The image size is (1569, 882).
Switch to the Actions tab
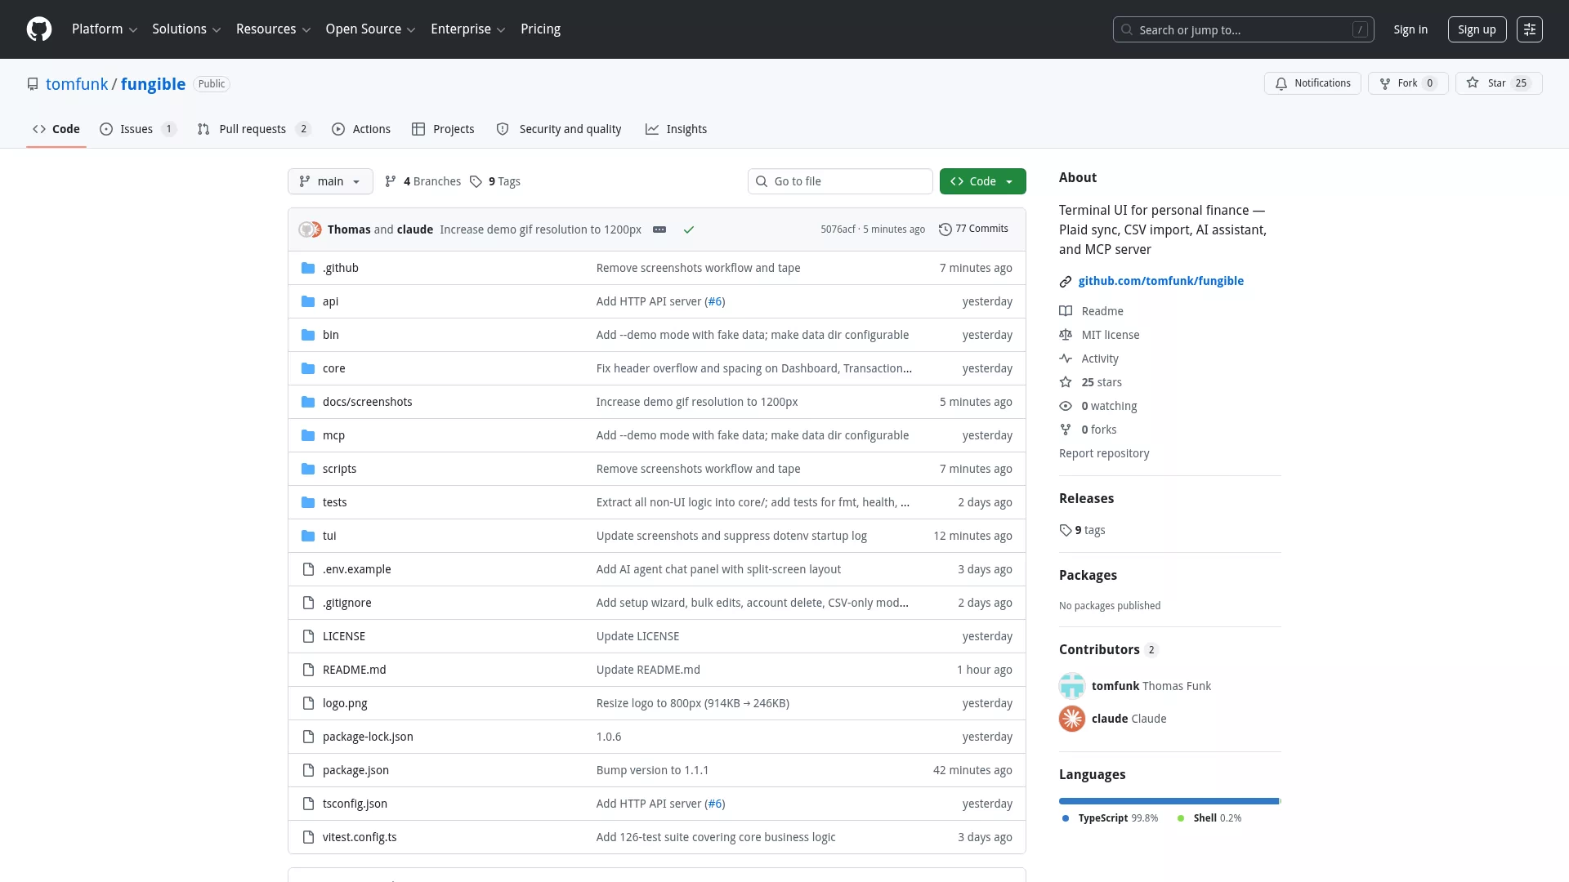coord(361,129)
